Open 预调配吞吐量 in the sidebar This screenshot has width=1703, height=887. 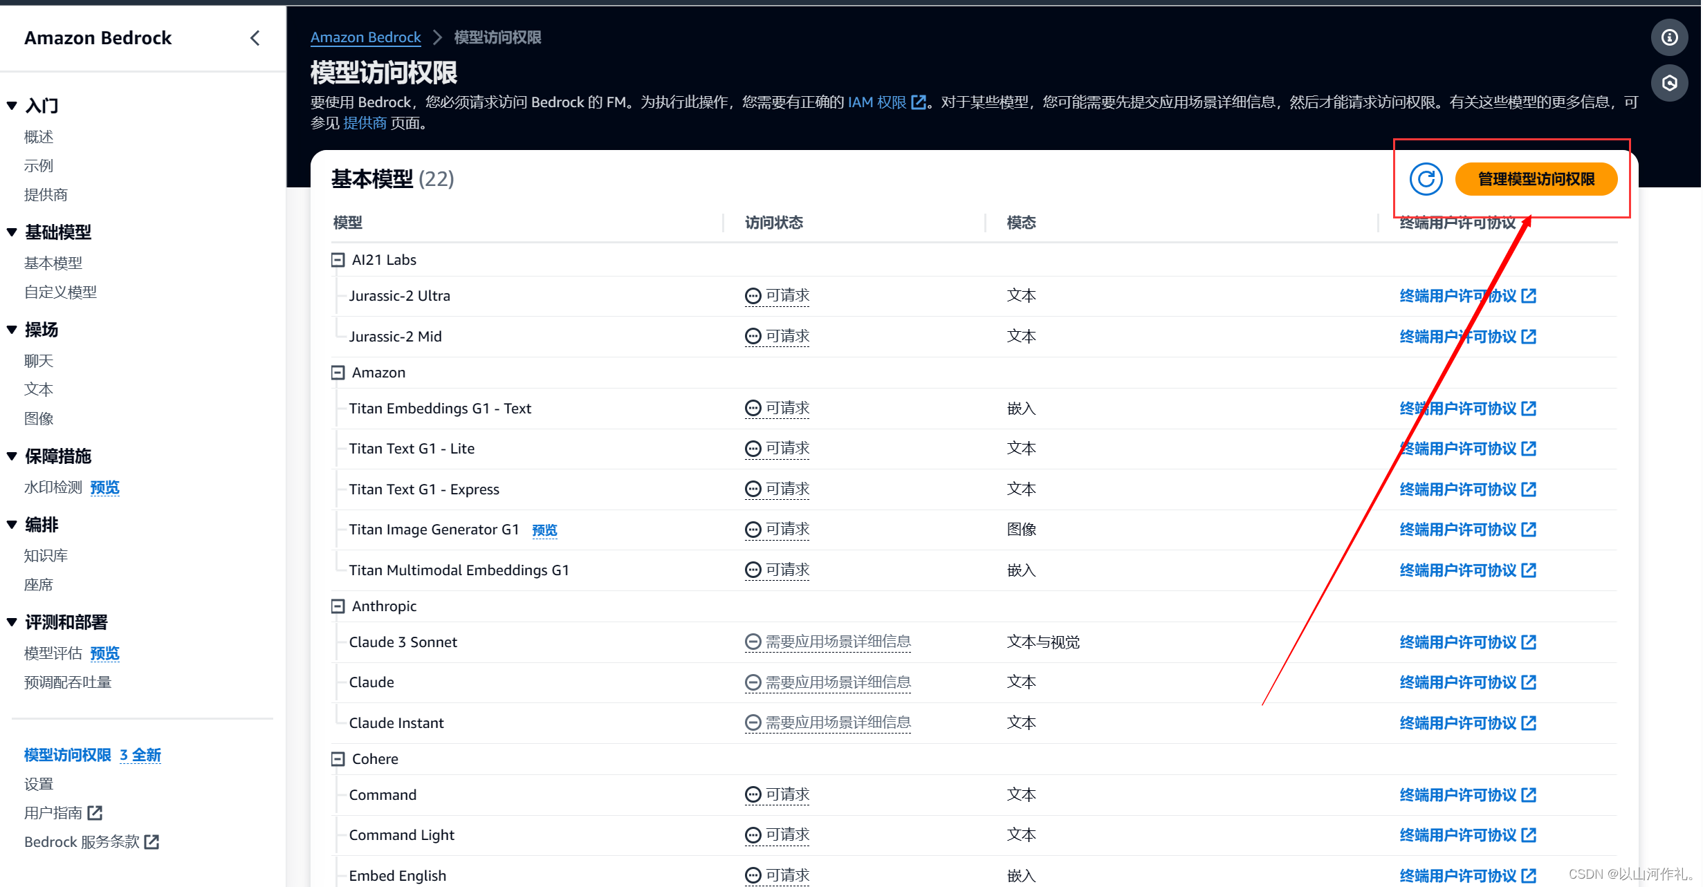pyautogui.click(x=68, y=682)
